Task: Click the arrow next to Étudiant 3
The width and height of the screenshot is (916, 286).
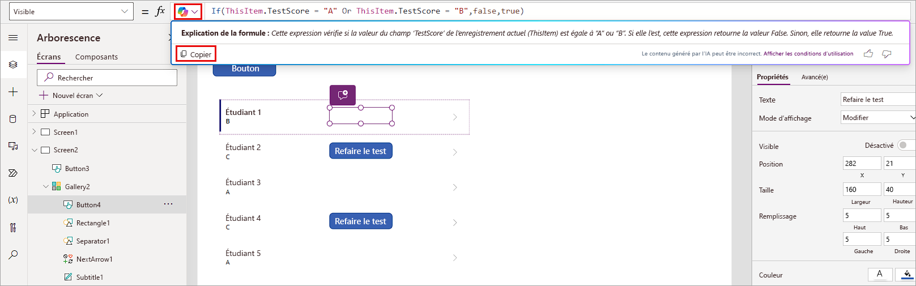Action: pos(455,187)
